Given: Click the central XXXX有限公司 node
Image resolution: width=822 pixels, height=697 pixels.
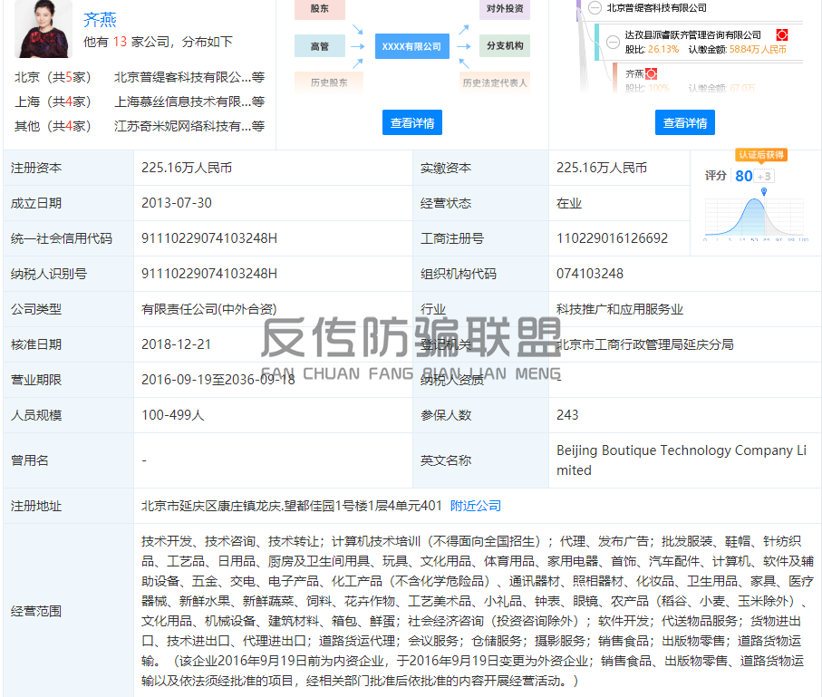Looking at the screenshot, I should tap(411, 45).
